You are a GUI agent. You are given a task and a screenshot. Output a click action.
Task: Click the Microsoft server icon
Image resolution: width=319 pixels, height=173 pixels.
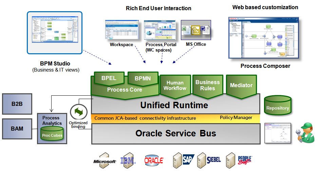click(105, 161)
